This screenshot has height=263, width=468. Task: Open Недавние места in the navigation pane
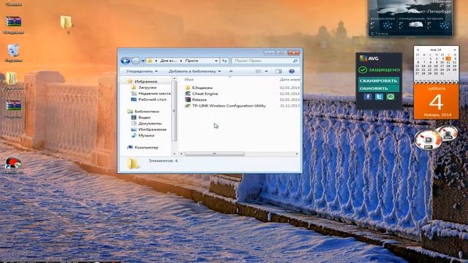pos(151,94)
